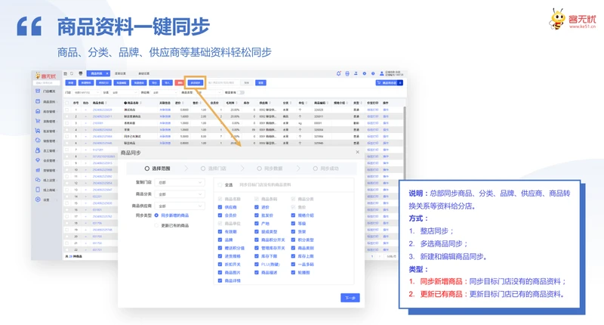604x325 pixels.
Task: Click the 下一步 button
Action: (x=350, y=298)
